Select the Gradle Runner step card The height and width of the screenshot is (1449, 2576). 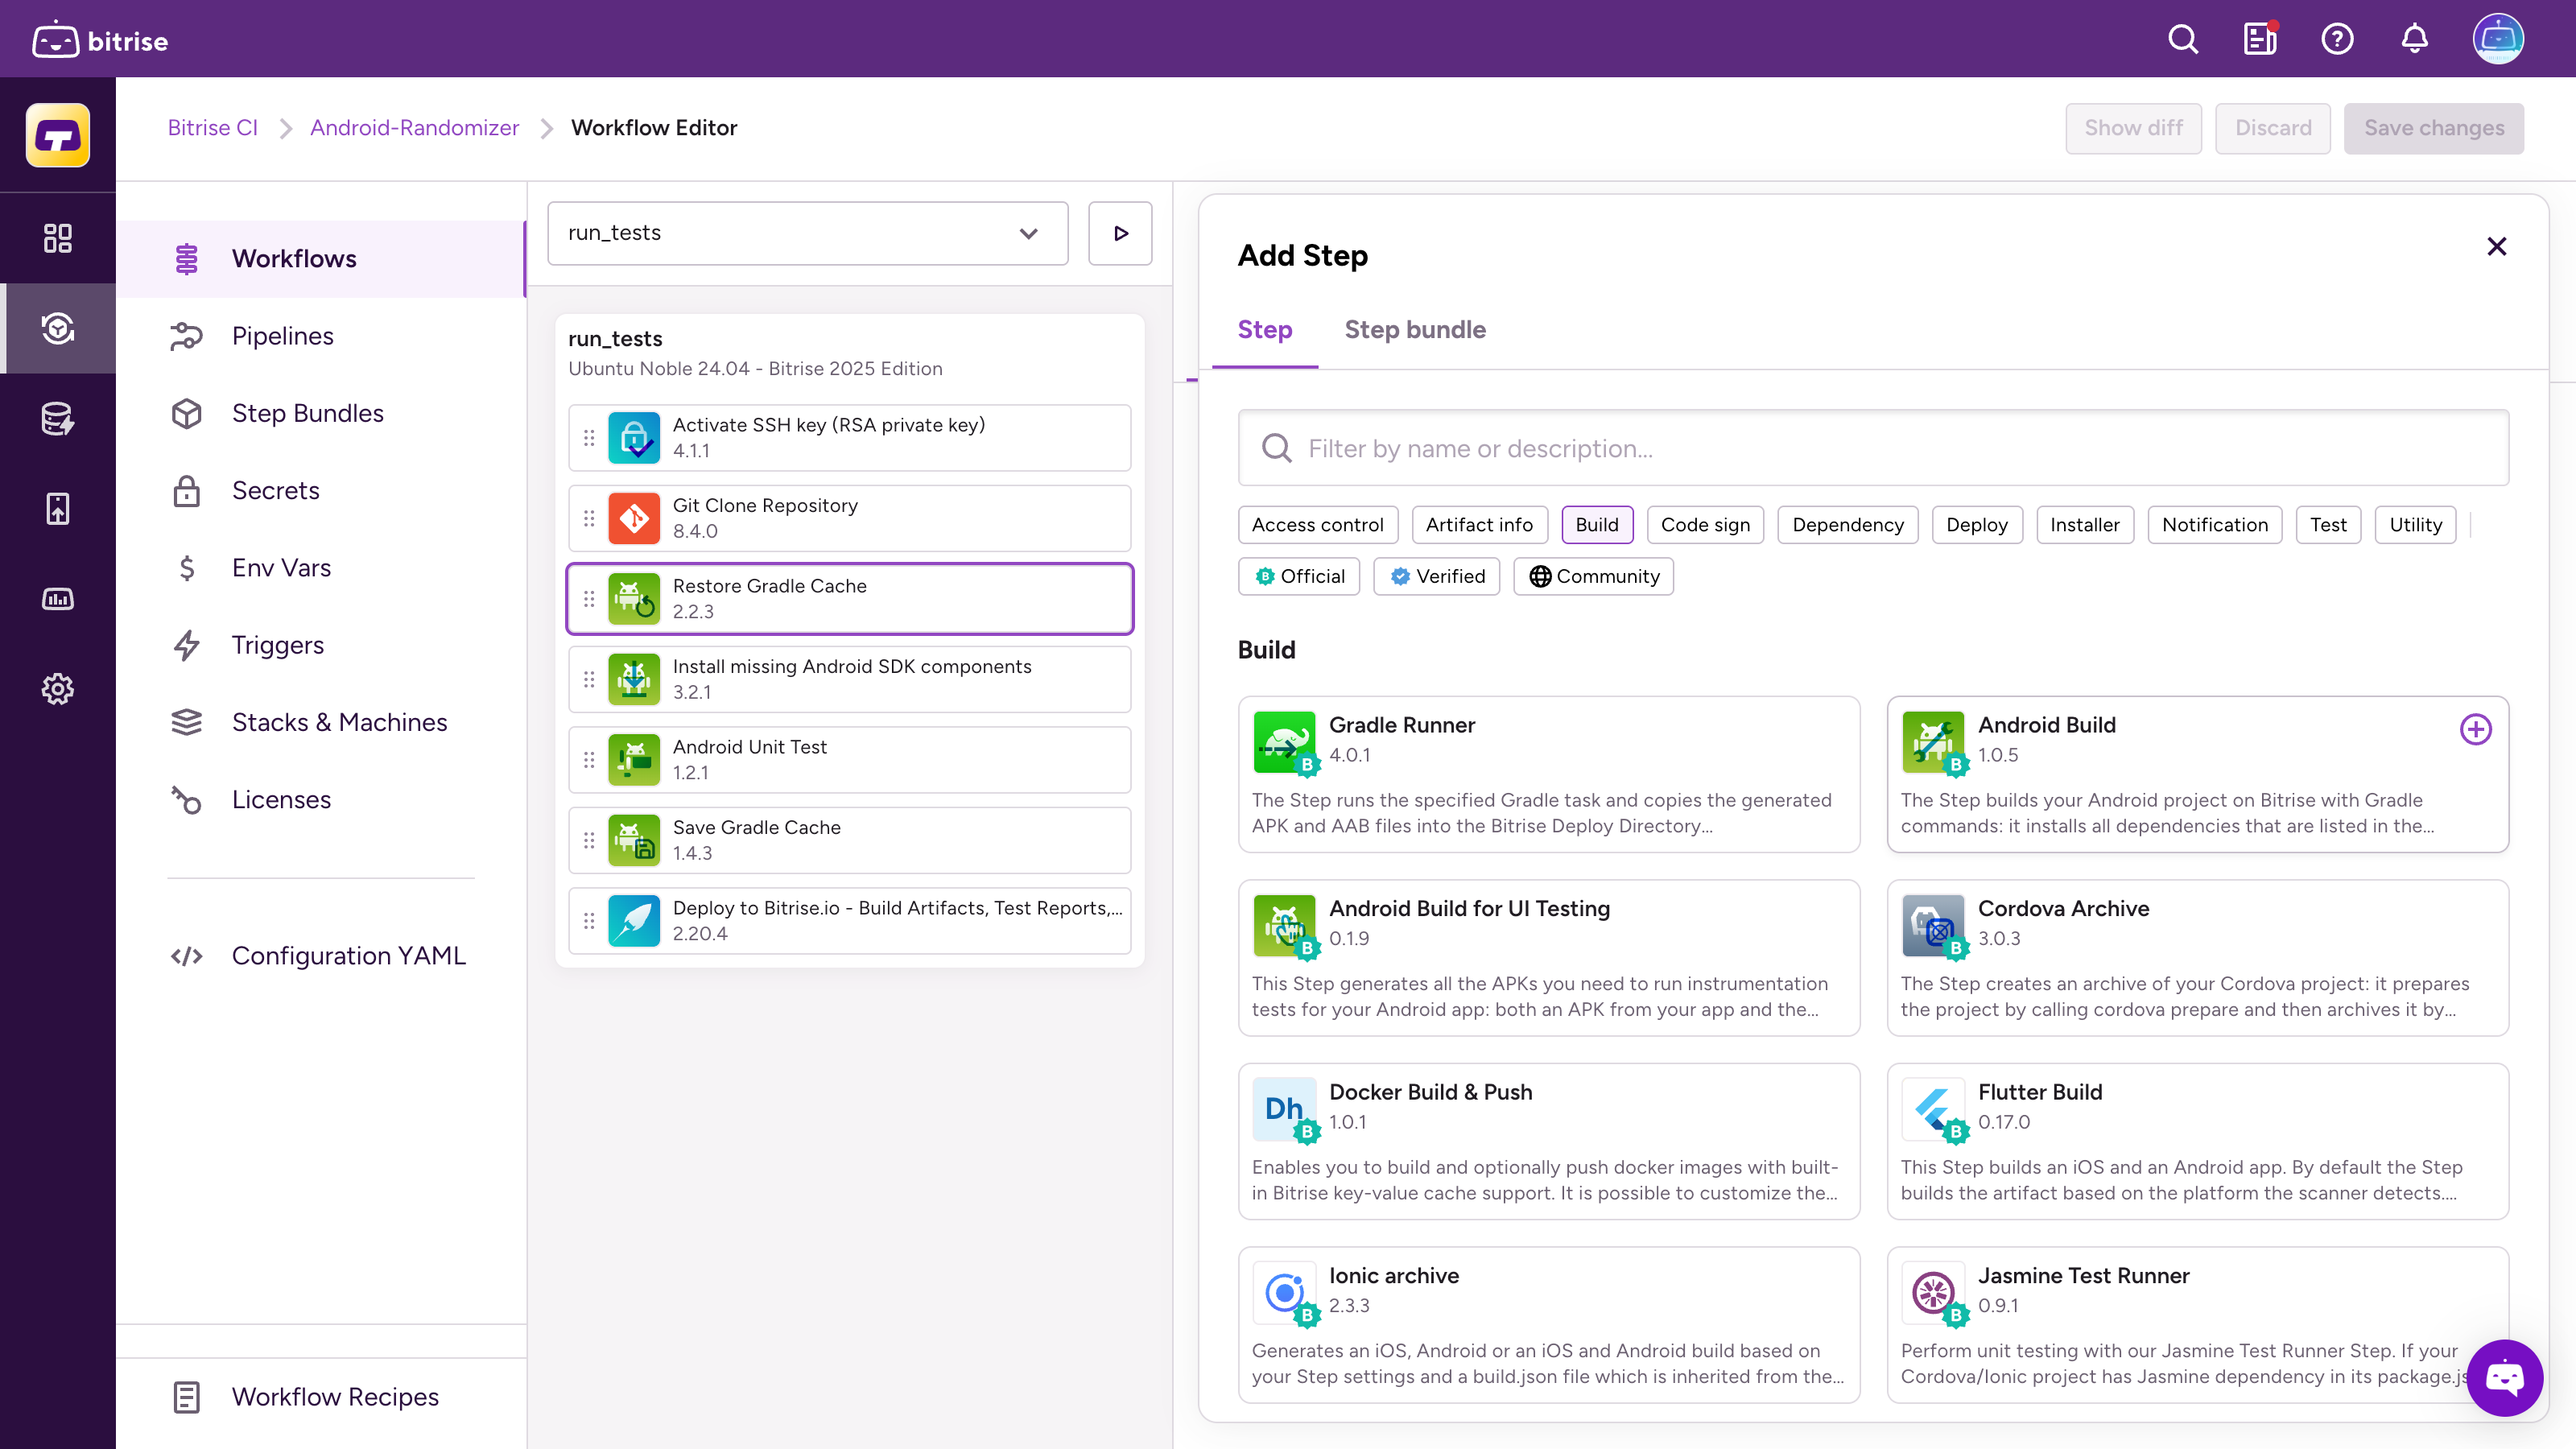point(1548,774)
